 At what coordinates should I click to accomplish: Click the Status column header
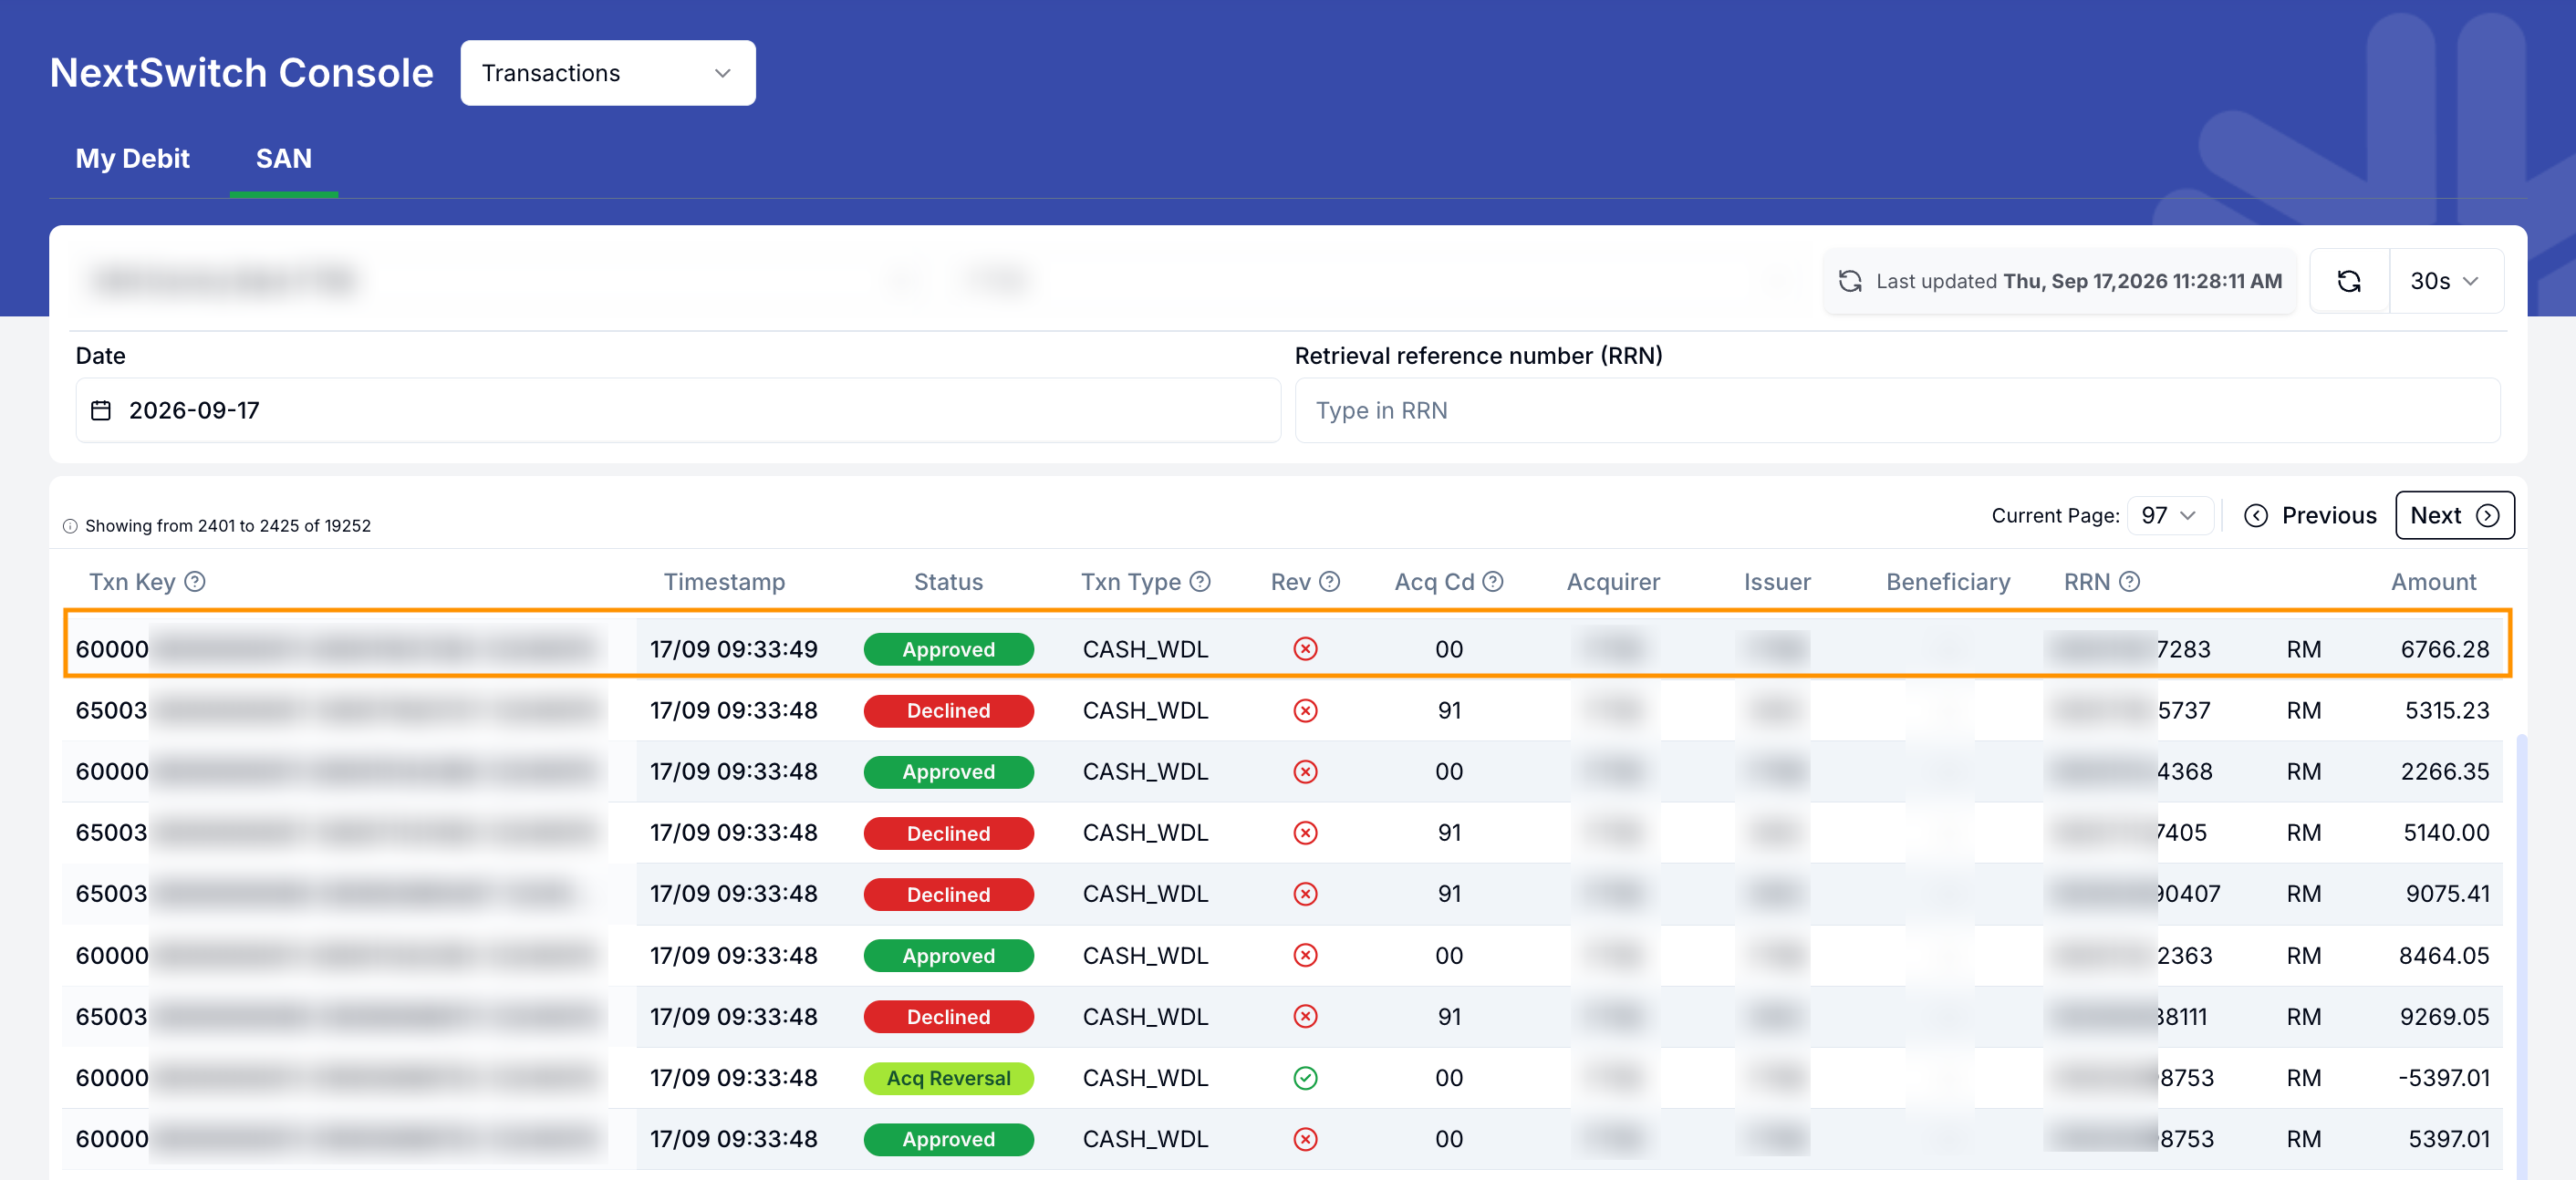point(948,581)
